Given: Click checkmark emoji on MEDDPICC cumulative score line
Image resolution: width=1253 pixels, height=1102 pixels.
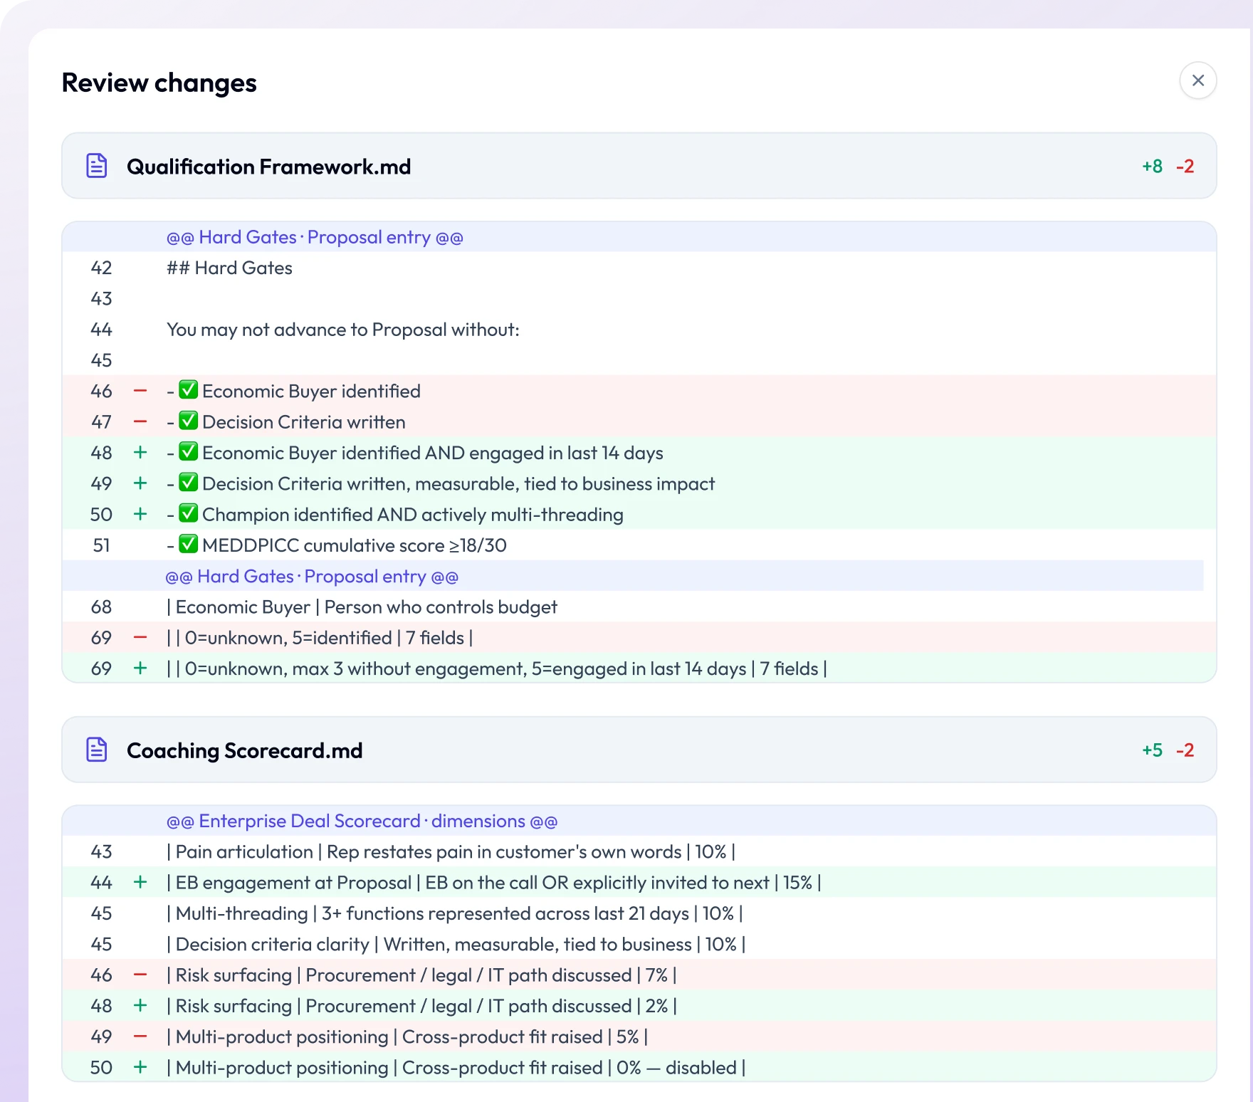Looking at the screenshot, I should click(x=188, y=544).
